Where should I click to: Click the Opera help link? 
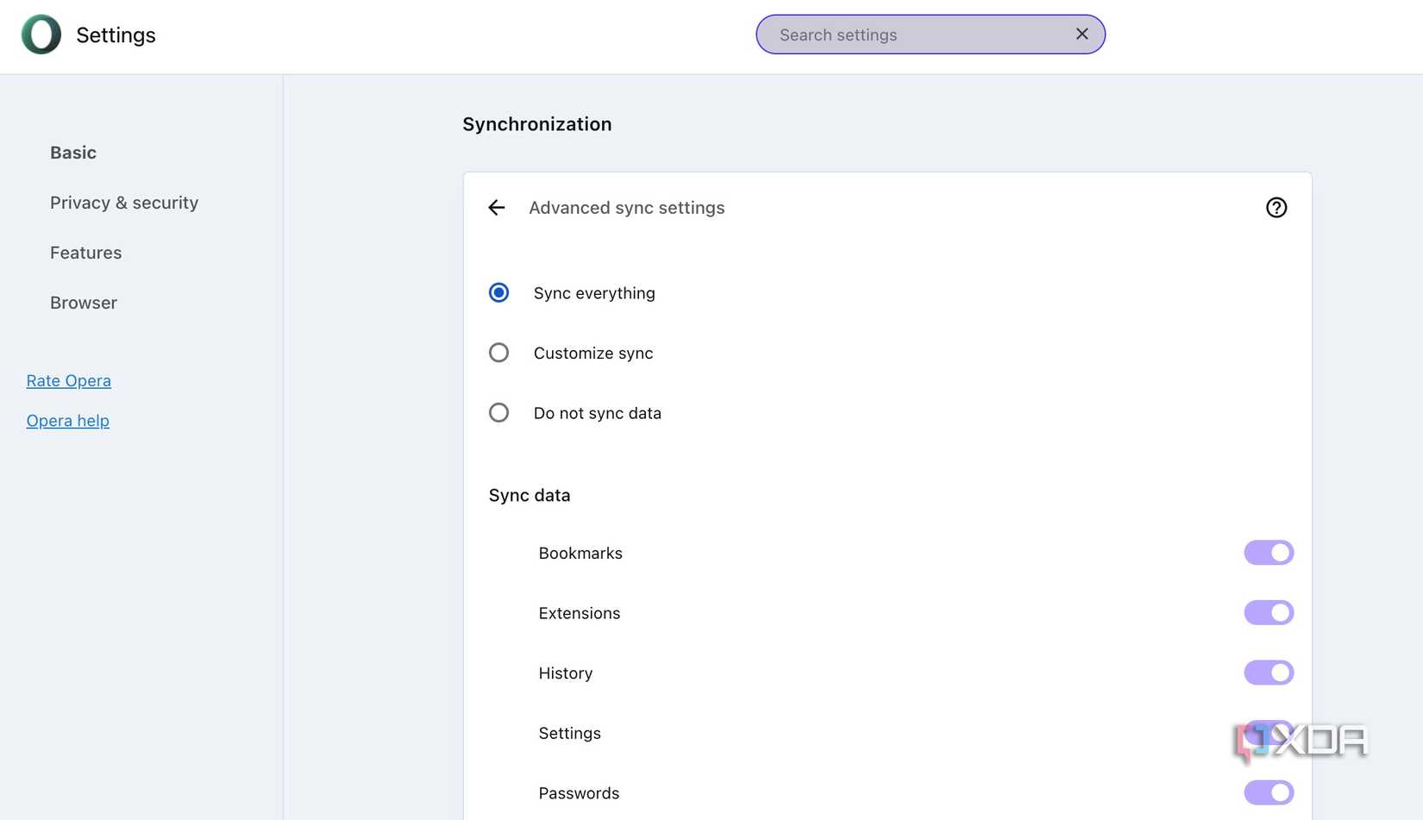click(x=67, y=420)
